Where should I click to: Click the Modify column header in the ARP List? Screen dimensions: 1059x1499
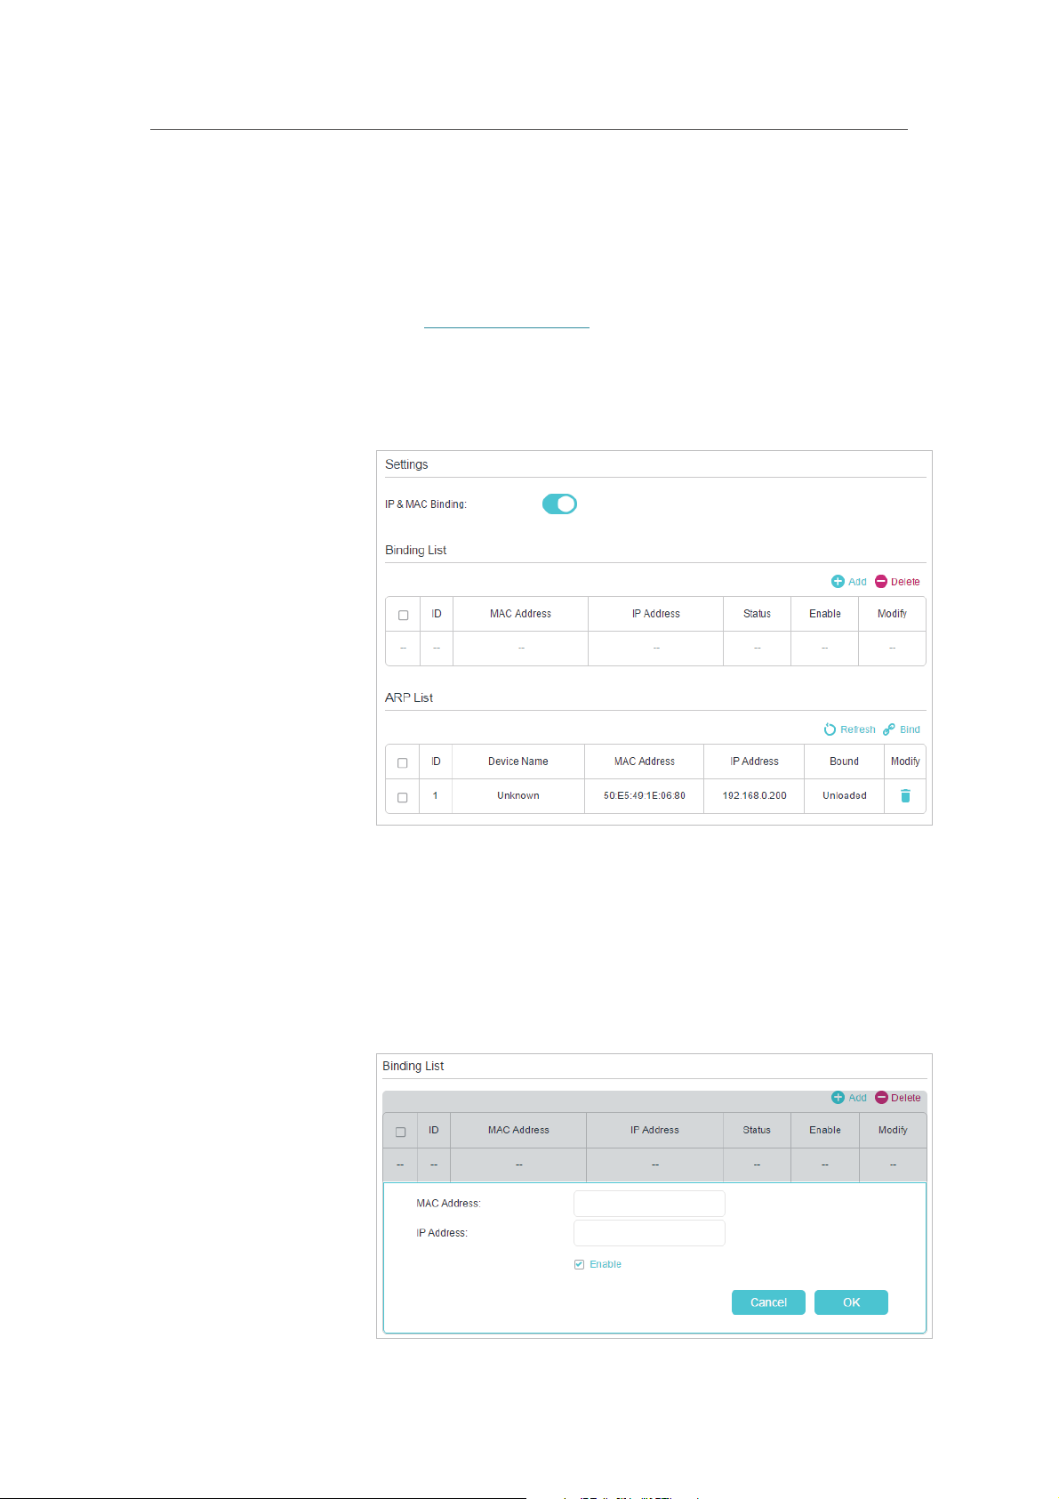pos(905,762)
